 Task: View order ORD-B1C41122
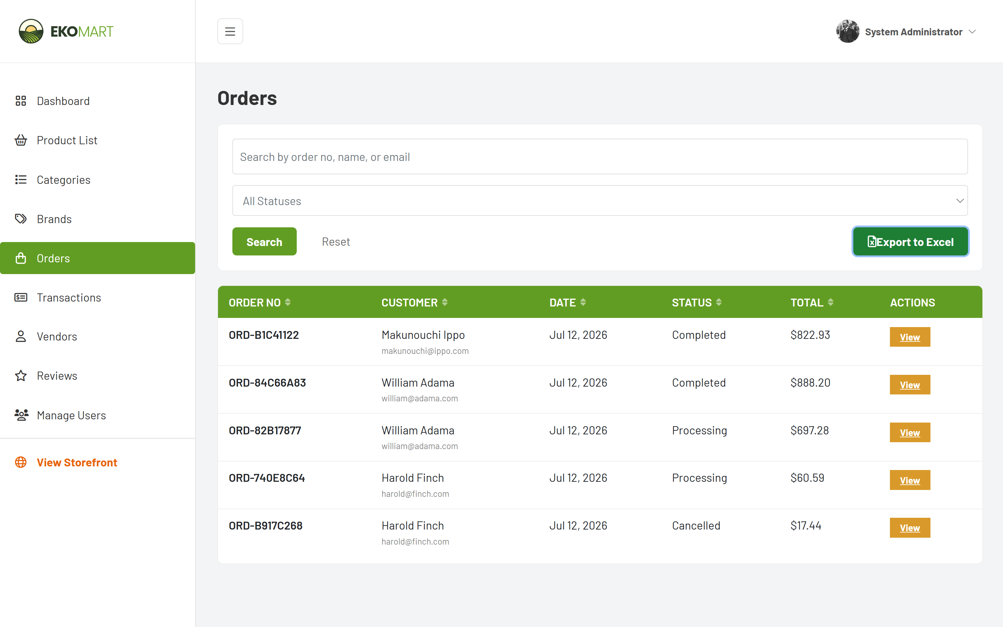click(x=910, y=337)
